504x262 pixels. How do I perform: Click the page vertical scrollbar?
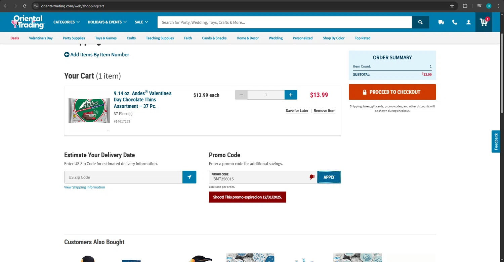(502, 74)
